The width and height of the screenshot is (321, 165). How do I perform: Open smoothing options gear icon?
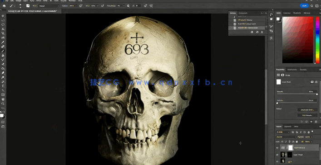click(x=128, y=6)
